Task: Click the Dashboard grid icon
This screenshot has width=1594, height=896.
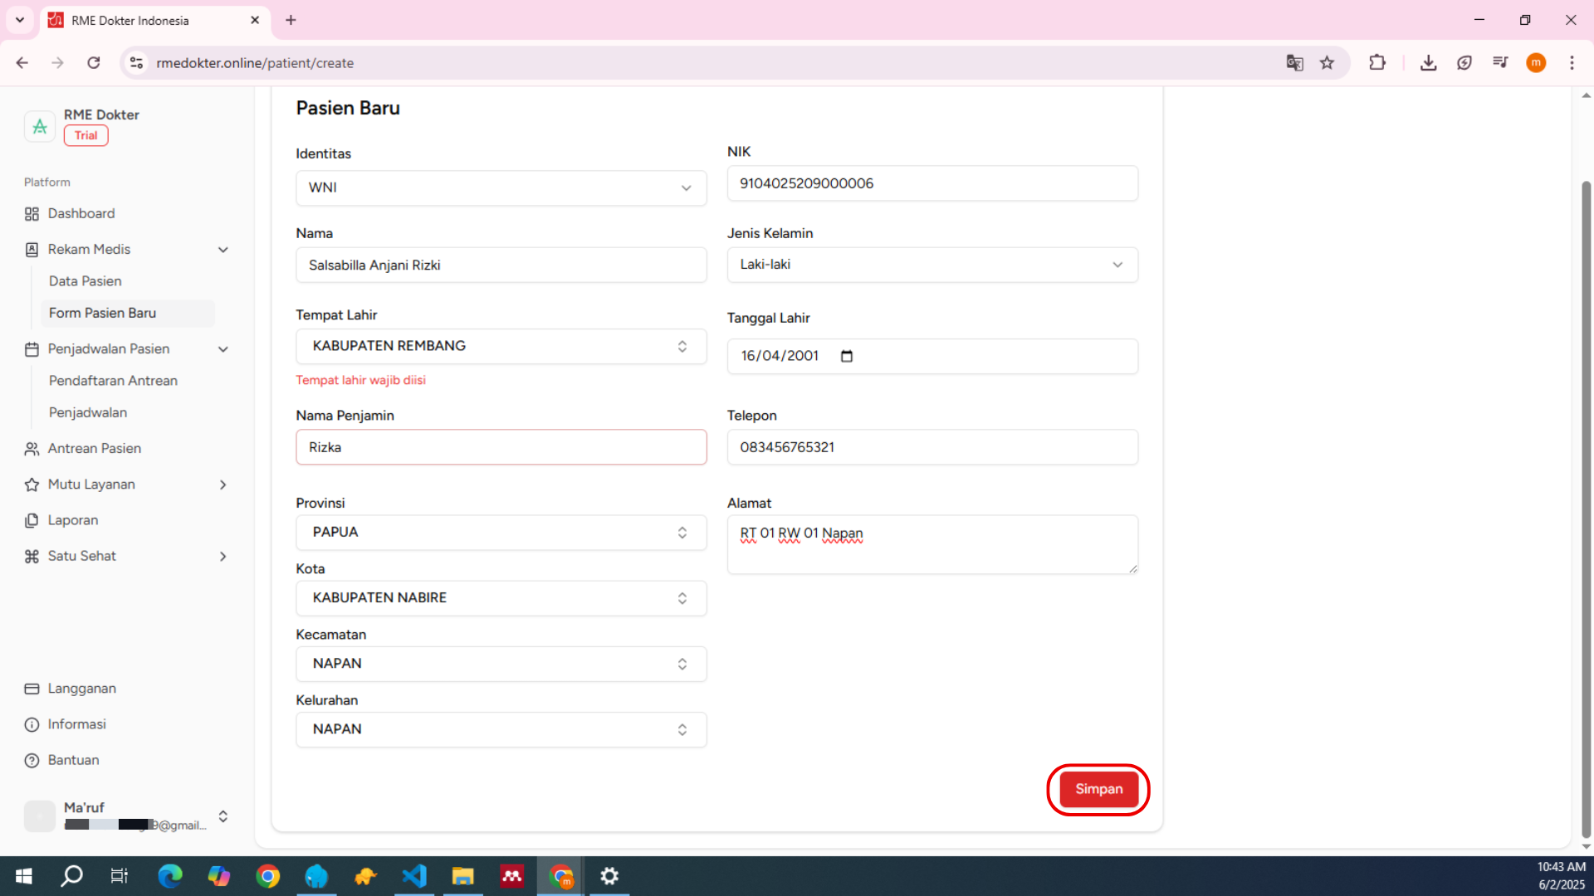Action: 32,214
